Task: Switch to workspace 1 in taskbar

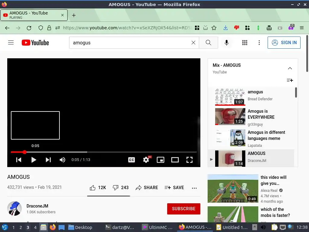Action: point(13,227)
